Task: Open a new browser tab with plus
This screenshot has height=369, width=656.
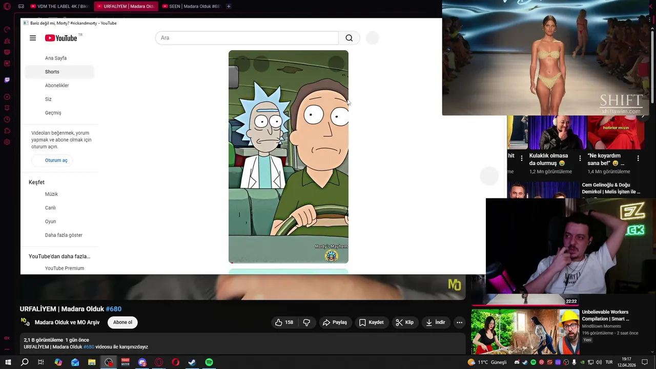Action: point(229,6)
